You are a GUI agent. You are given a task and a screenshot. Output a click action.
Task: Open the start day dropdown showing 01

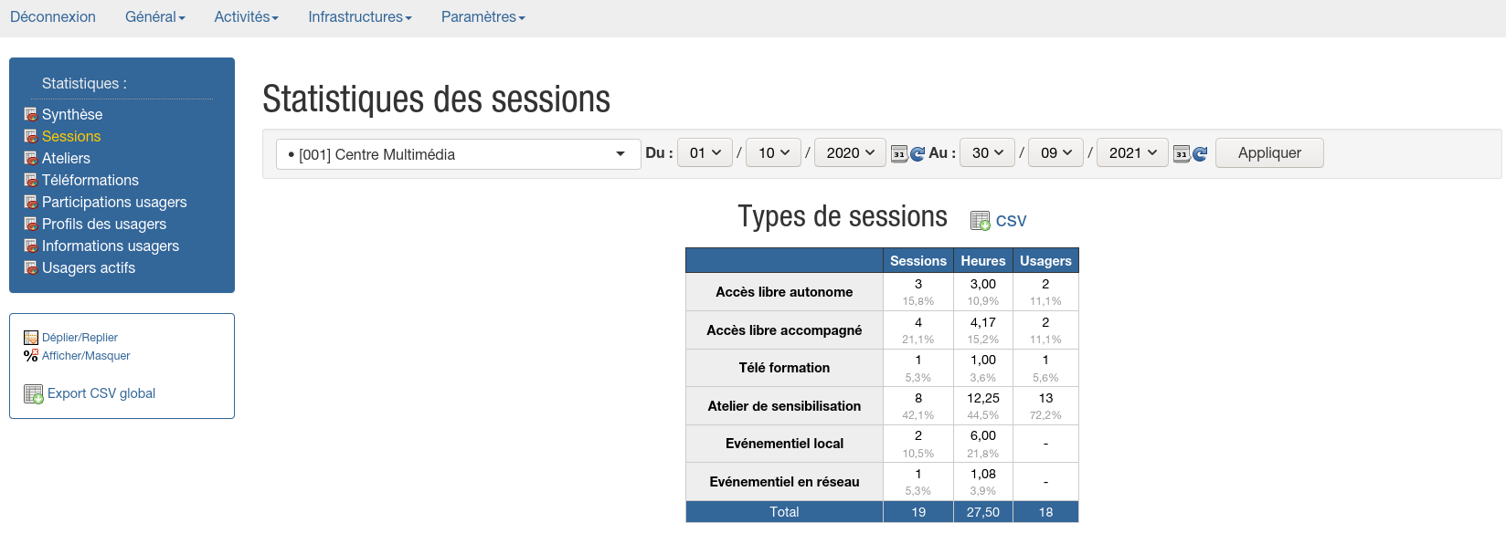[x=705, y=153]
